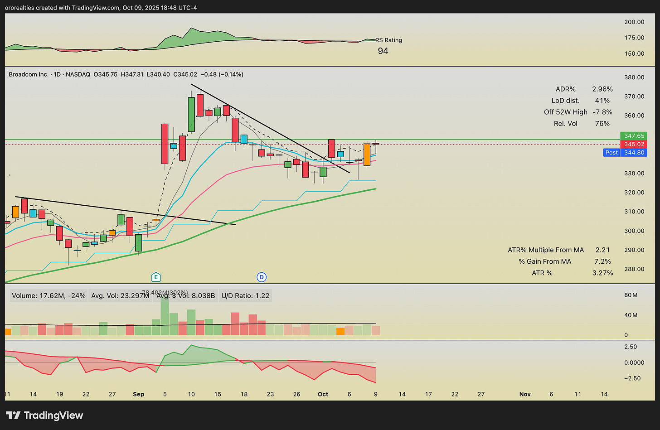
Task: Click the 'ADR%' row value 2.96%
Action: [602, 89]
